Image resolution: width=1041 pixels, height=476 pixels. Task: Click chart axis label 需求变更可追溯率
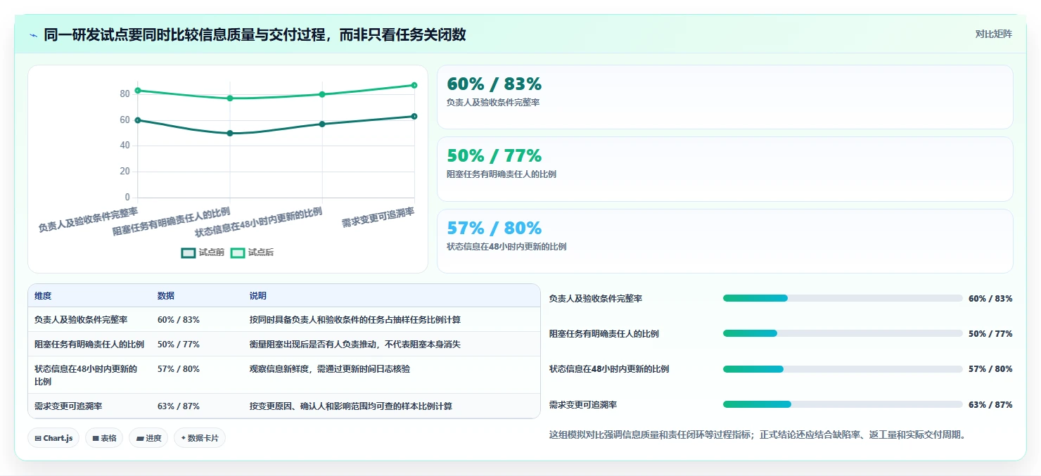point(378,218)
